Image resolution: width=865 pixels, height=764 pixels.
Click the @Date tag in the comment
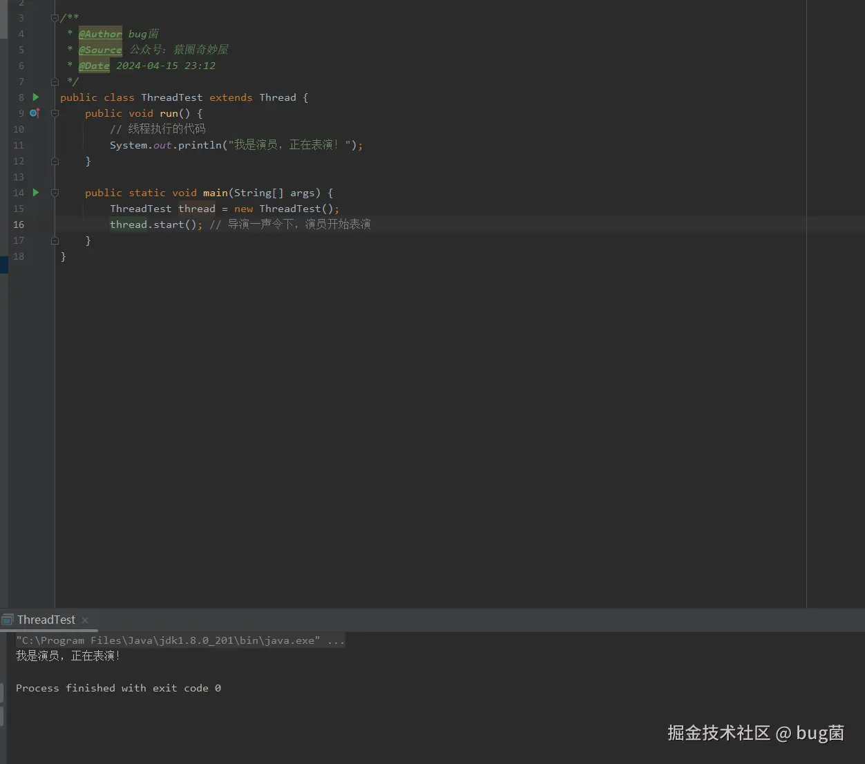pos(94,66)
